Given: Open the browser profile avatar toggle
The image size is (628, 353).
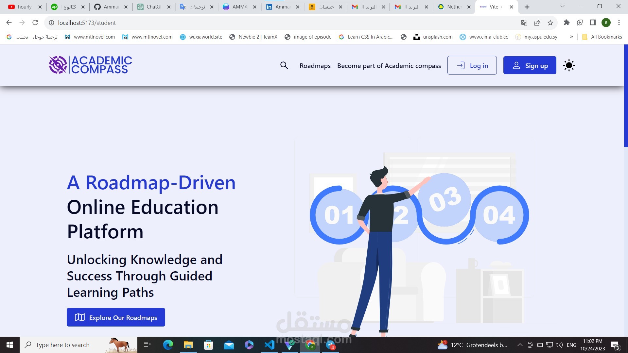Looking at the screenshot, I should (x=606, y=23).
